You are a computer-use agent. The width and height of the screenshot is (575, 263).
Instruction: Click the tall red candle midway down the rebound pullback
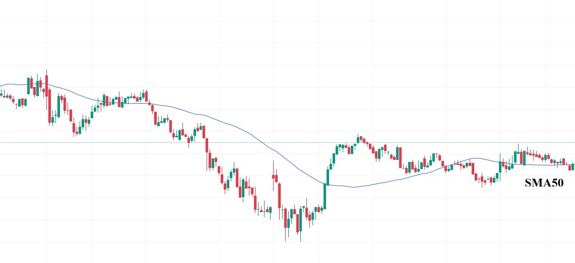click(400, 157)
